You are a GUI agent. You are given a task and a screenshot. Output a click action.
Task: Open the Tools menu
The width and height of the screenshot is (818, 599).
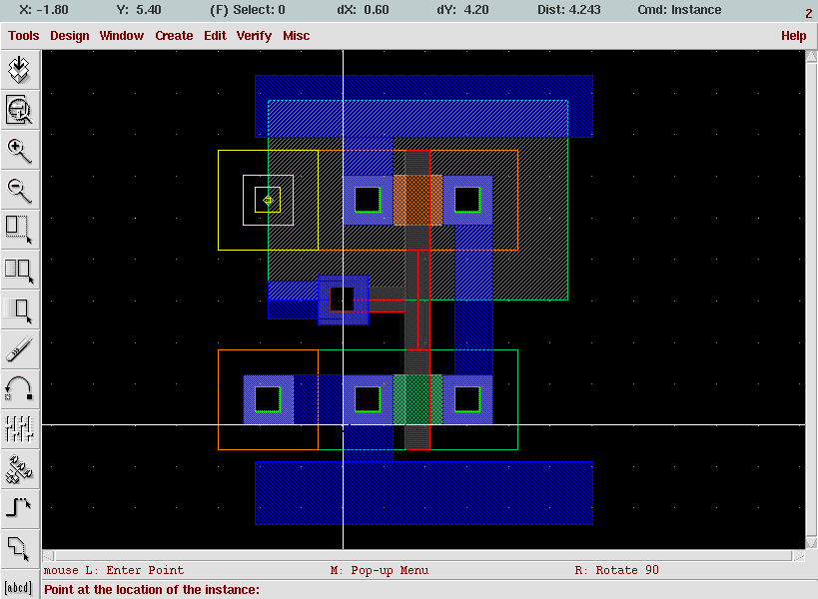(x=24, y=36)
